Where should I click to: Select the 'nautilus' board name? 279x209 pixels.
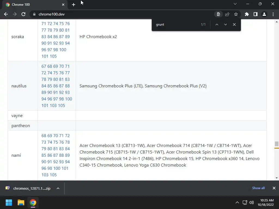pos(19,86)
